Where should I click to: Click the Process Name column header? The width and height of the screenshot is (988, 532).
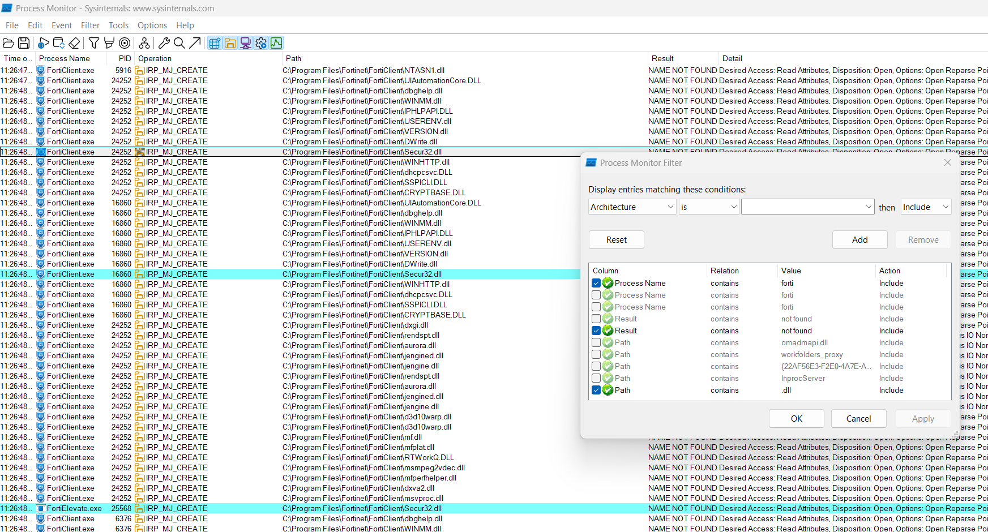click(70, 58)
